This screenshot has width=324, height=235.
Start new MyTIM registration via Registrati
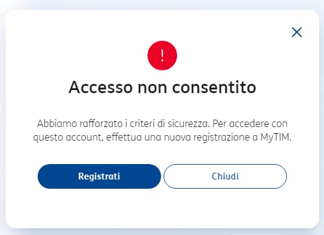pyautogui.click(x=99, y=176)
